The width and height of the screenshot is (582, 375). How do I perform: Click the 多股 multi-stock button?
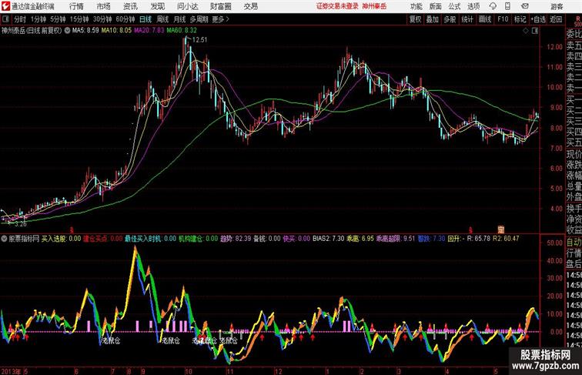(x=450, y=19)
